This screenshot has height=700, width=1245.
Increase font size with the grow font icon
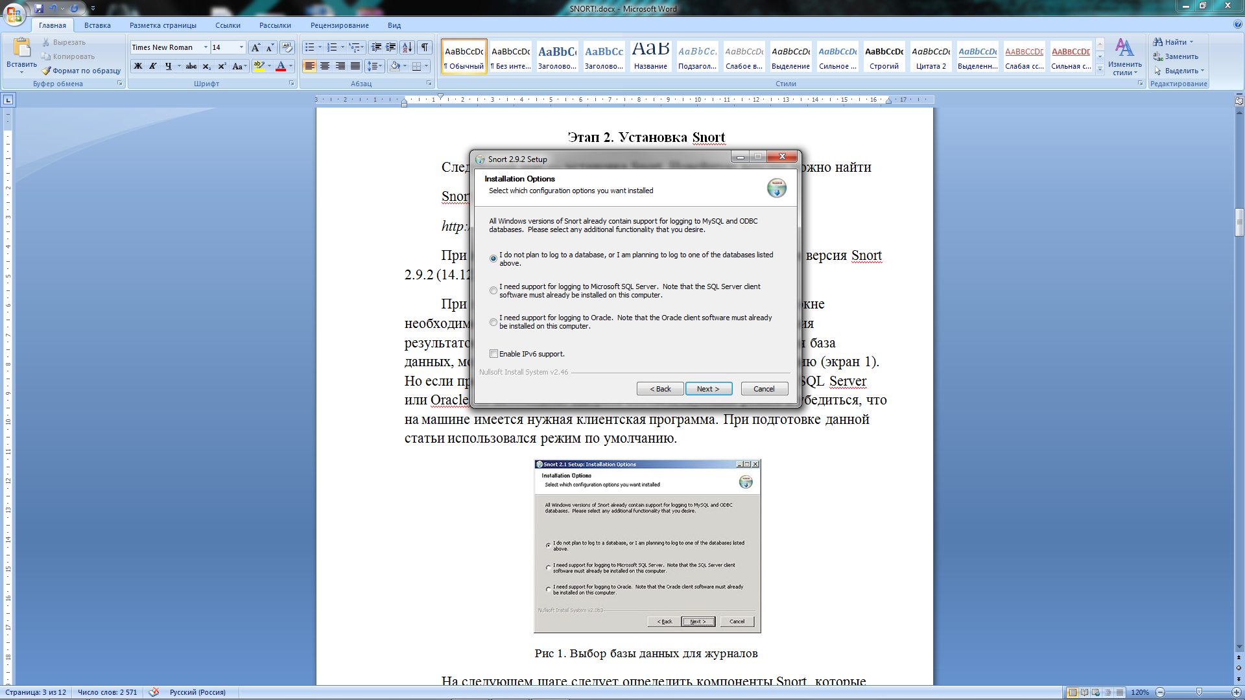pyautogui.click(x=255, y=47)
